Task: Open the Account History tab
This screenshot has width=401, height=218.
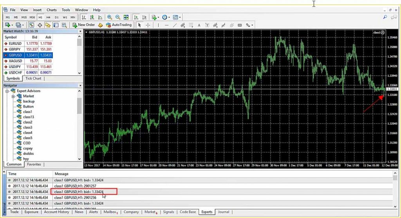Action: point(56,212)
